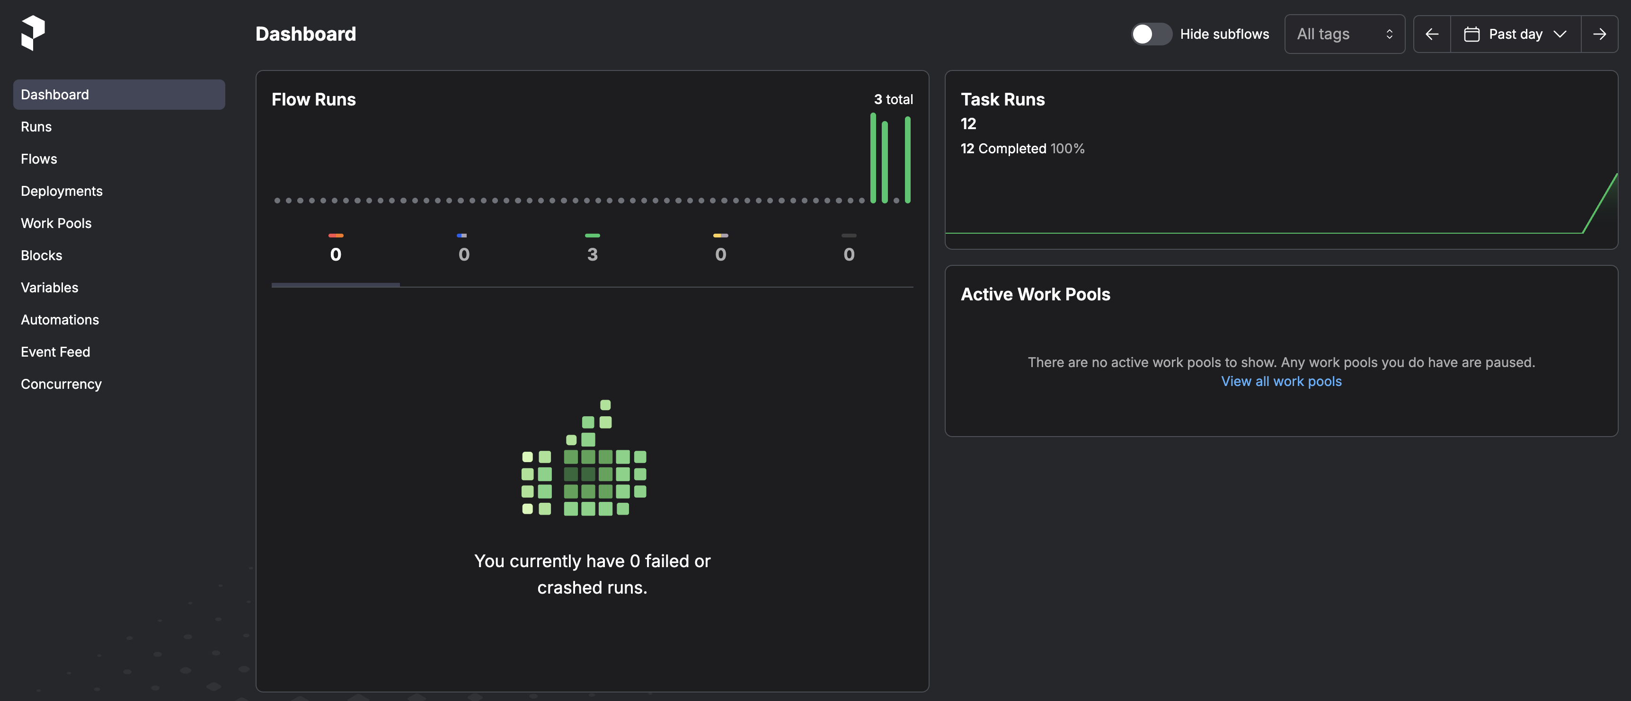Open Runs in sidebar
This screenshot has height=701, width=1631.
tap(36, 127)
